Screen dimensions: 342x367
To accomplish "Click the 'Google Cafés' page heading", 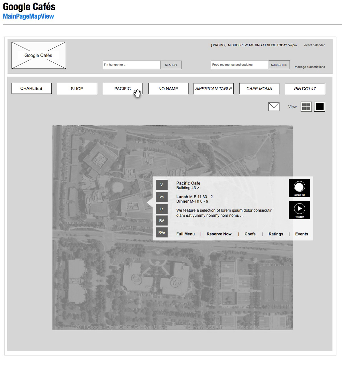I will [x=29, y=7].
